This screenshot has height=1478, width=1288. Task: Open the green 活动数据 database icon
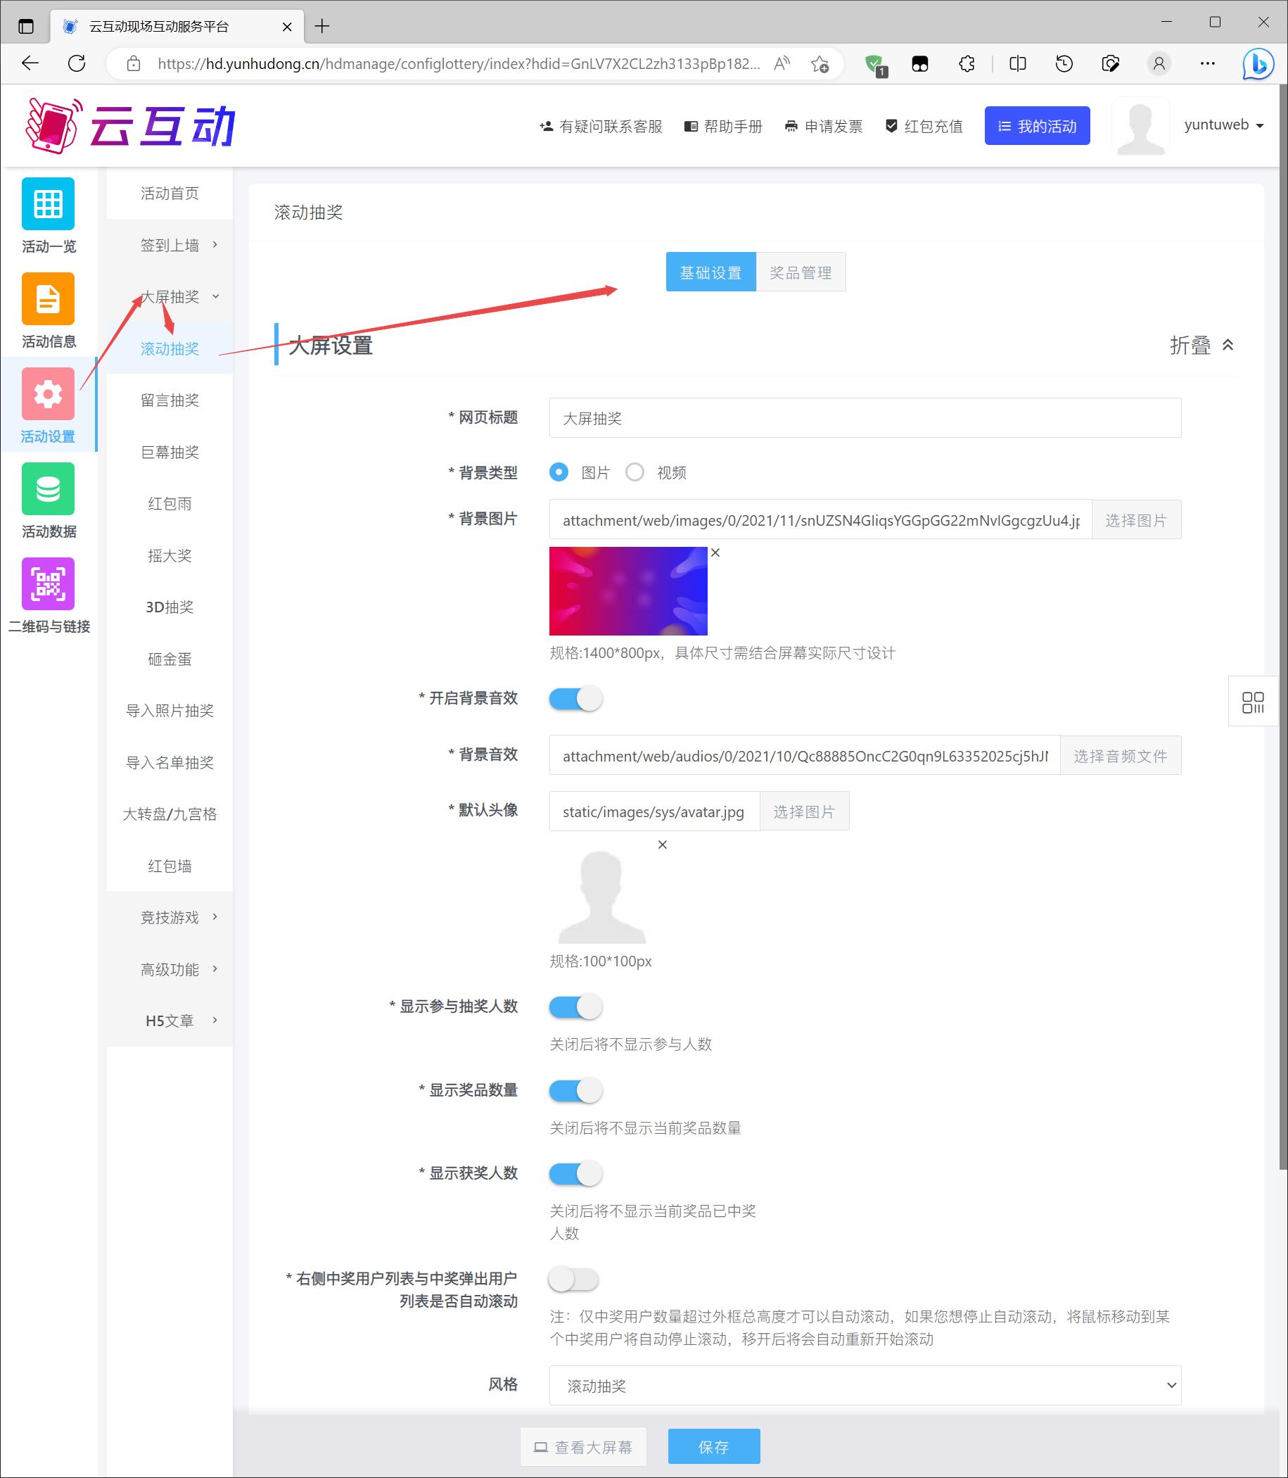(x=47, y=488)
